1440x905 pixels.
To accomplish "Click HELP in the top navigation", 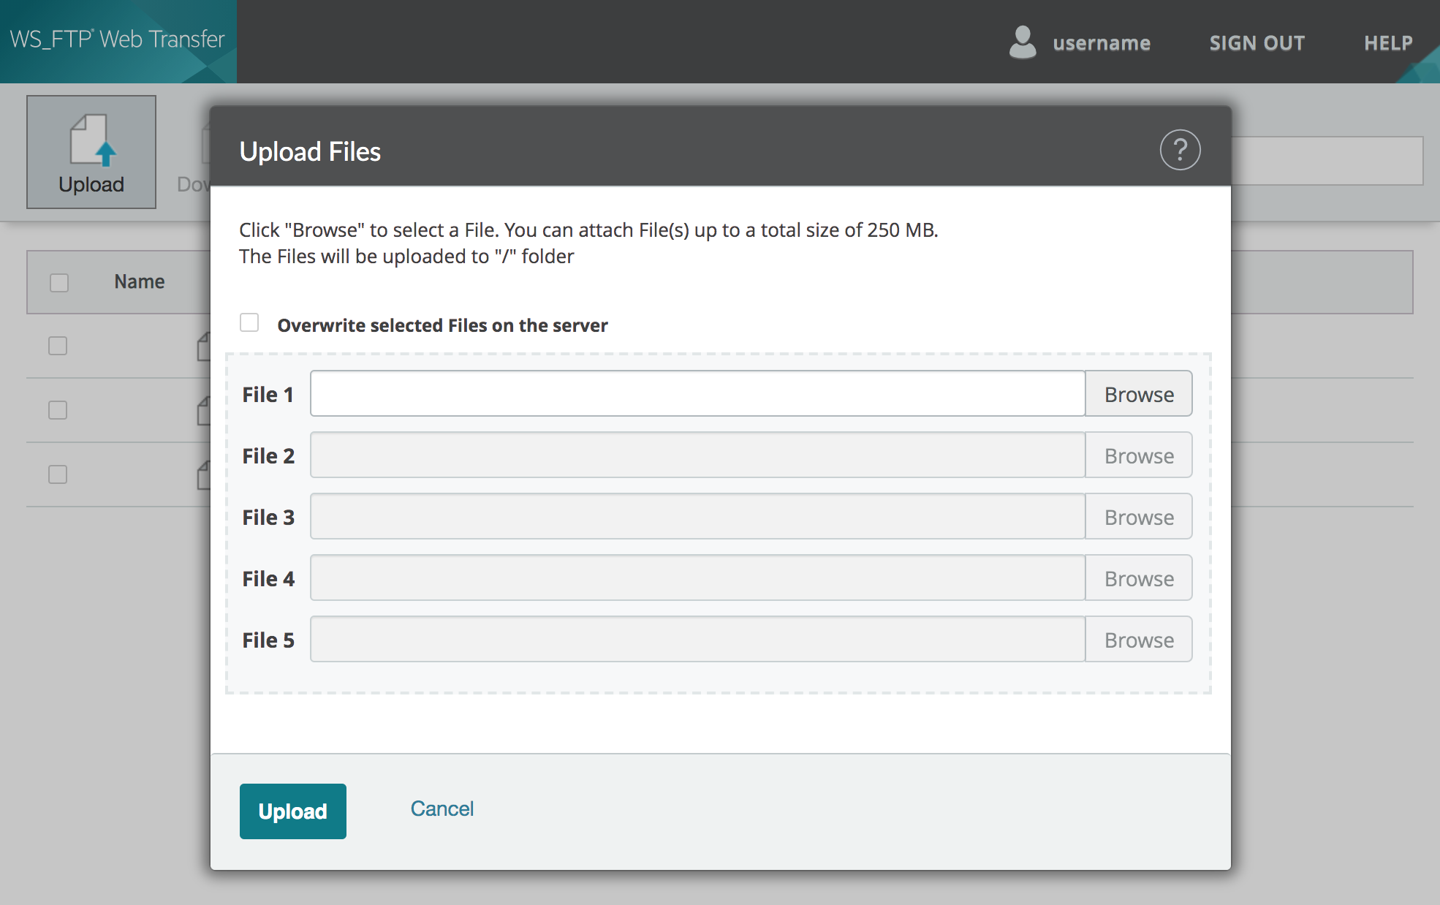I will (x=1384, y=42).
